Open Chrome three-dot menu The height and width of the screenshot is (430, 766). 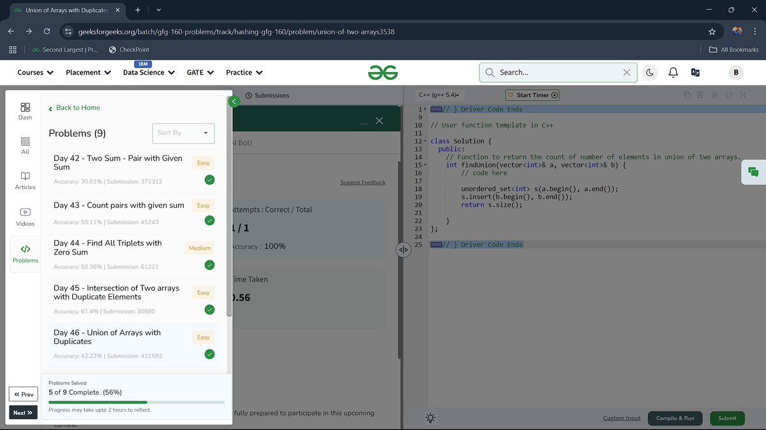point(755,31)
